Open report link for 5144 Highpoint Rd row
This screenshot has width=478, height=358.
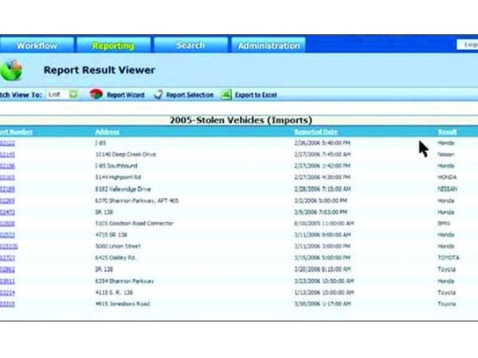point(7,177)
